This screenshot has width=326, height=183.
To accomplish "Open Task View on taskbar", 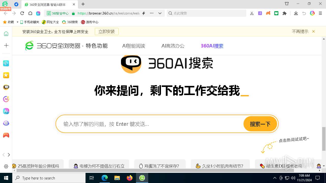I will [x=92, y=178].
